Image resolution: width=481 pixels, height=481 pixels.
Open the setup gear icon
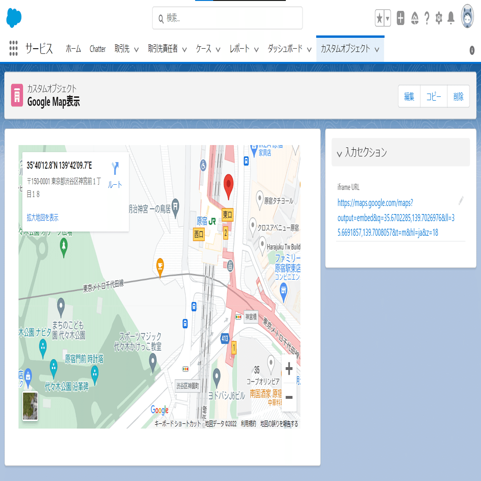coord(438,18)
